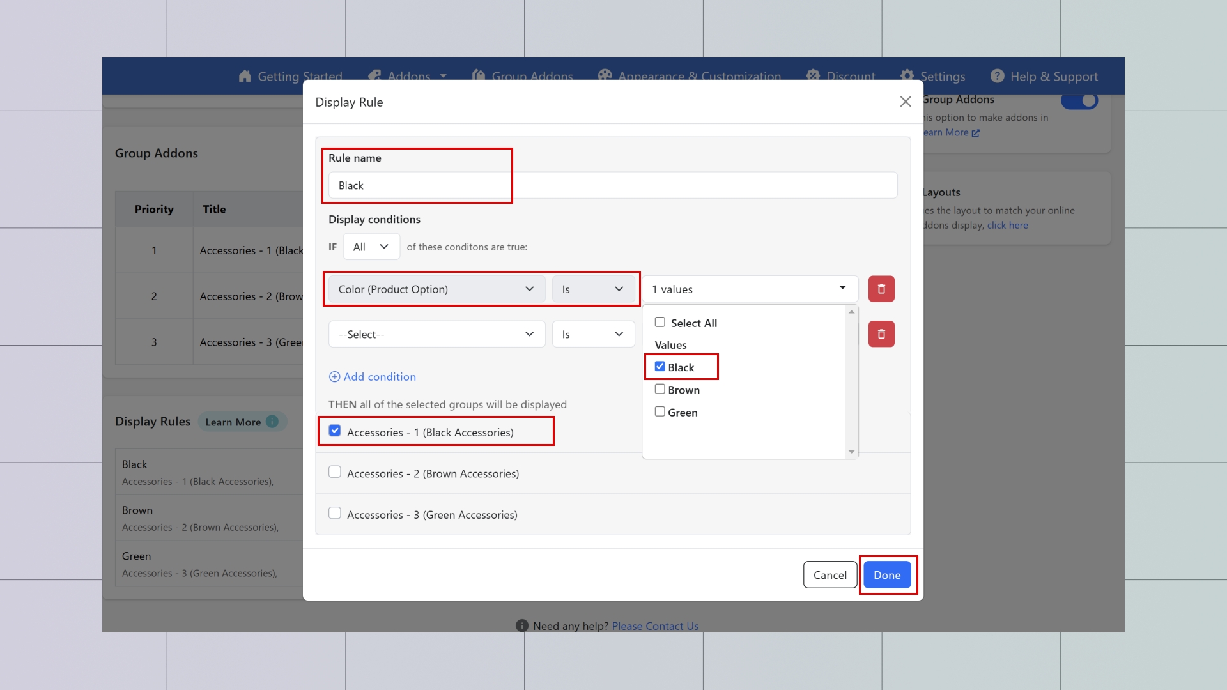Delete the Color condition with trash icon
1227x690 pixels.
881,289
